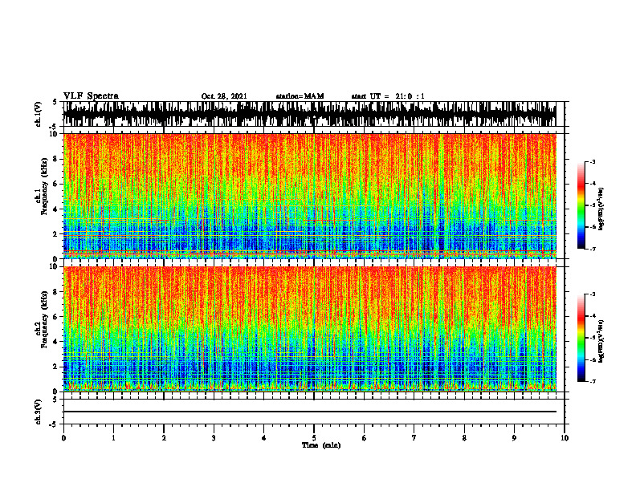Screen dimensions: 636x491
Task: Click the "6" kHz tick of ch.2 spectrogram
Action: click(56, 316)
